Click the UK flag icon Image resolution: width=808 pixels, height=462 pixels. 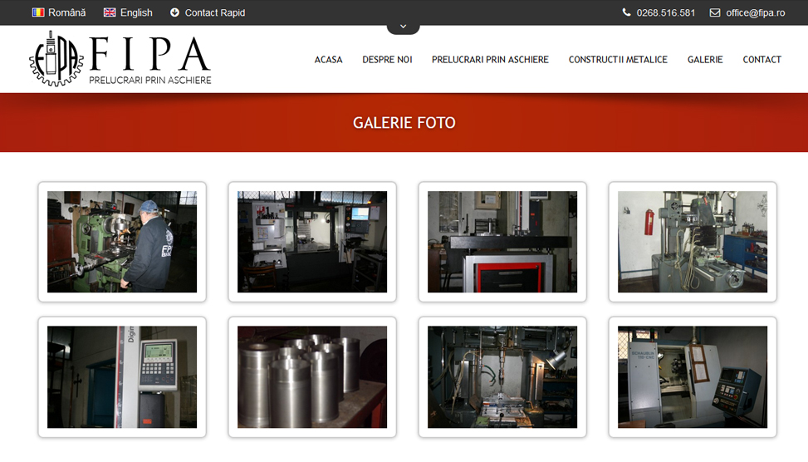[110, 12]
